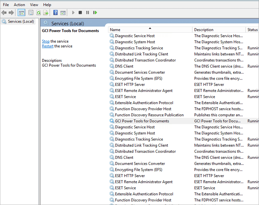The height and width of the screenshot is (205, 259).
Task: Sort by the Description column header
Action: (219, 30)
